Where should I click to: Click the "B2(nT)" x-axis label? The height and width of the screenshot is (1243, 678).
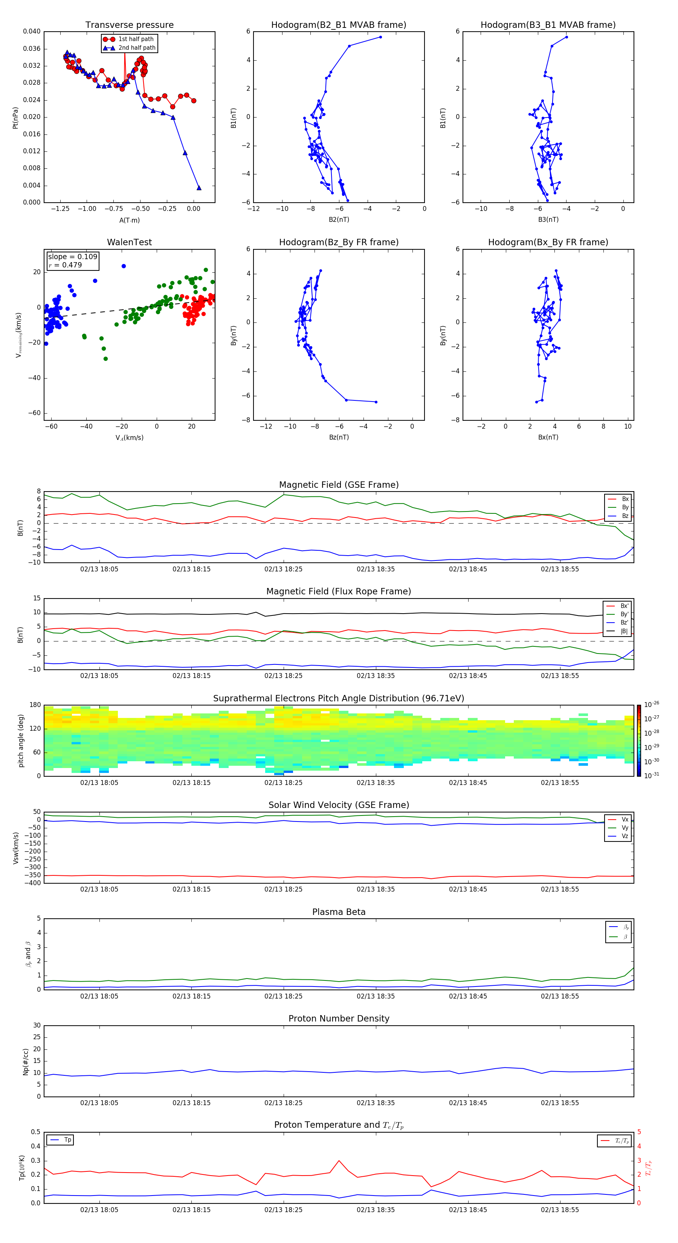click(x=339, y=220)
